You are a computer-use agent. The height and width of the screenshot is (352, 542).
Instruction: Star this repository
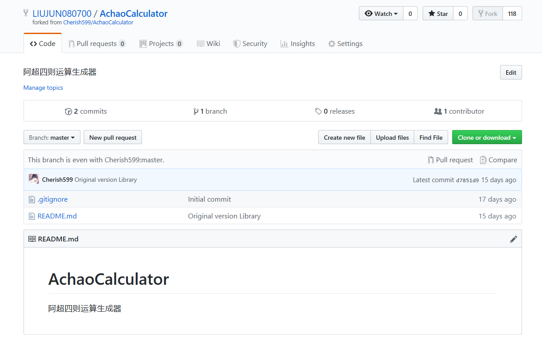(x=438, y=14)
